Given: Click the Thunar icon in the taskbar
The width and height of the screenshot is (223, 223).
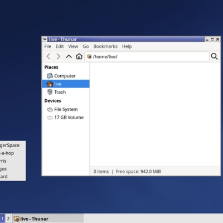Looking at the screenshot, I should (x=16, y=219).
